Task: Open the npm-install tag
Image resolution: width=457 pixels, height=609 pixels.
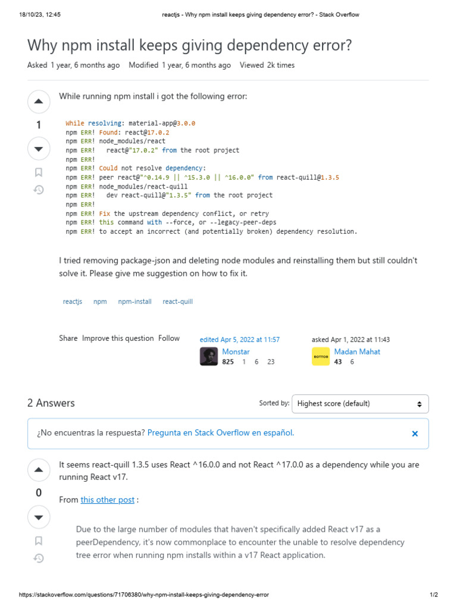Action: click(x=134, y=302)
